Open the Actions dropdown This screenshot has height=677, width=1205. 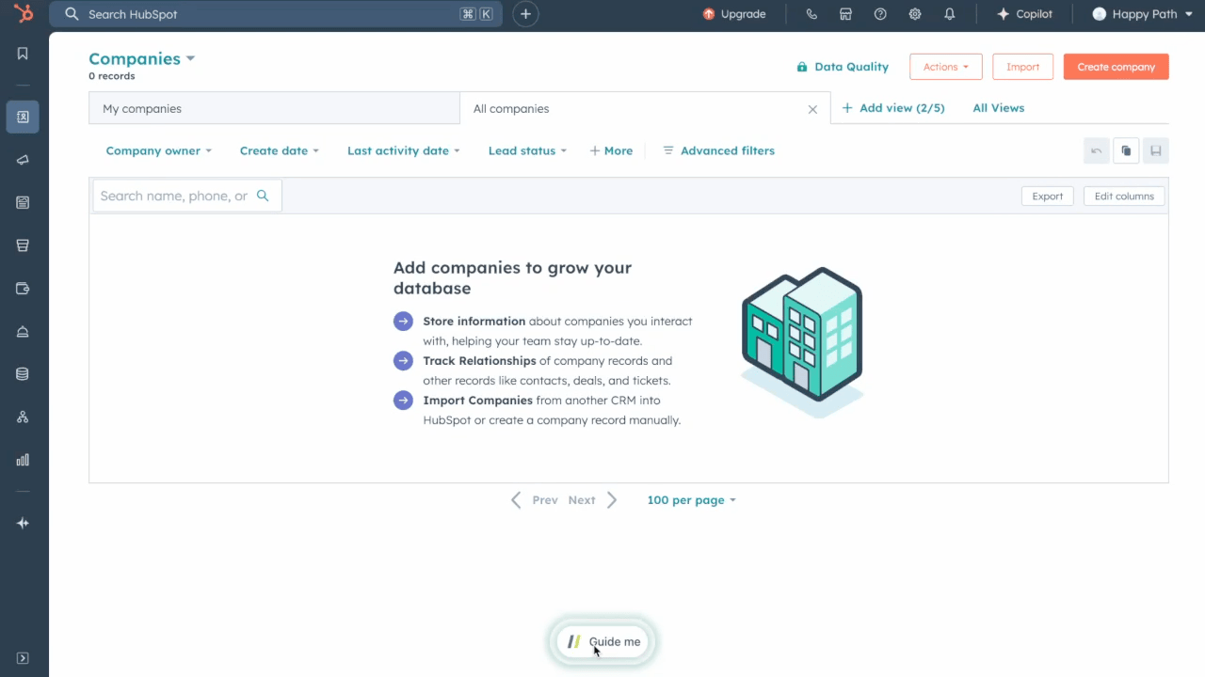946,67
